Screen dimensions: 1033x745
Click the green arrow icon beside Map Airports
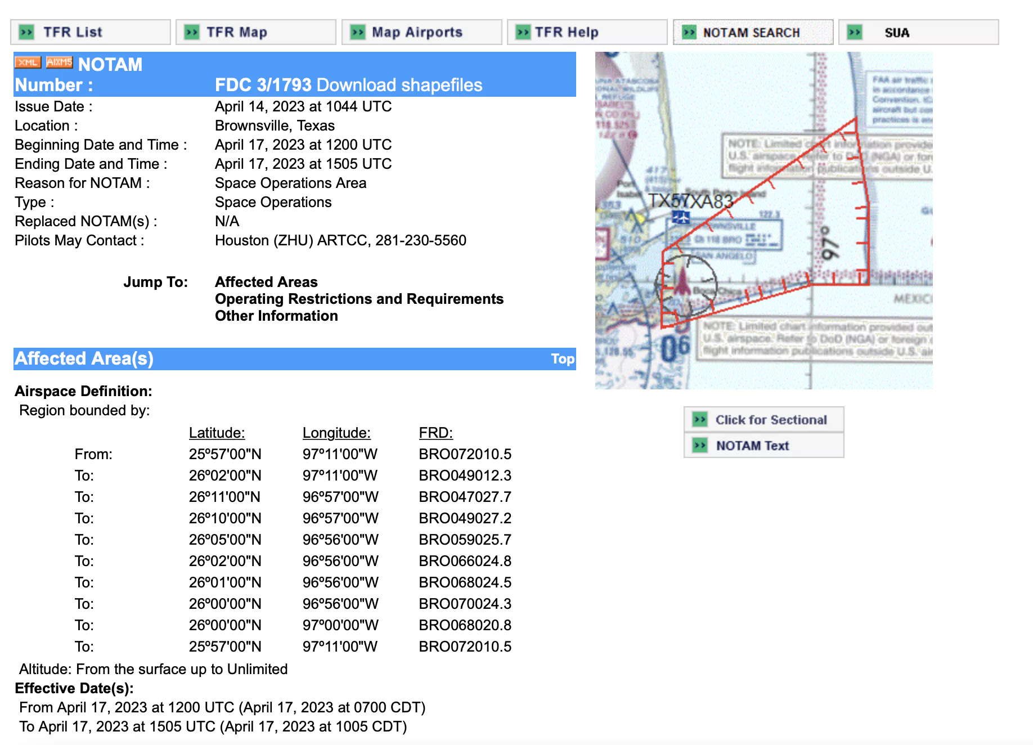(358, 32)
